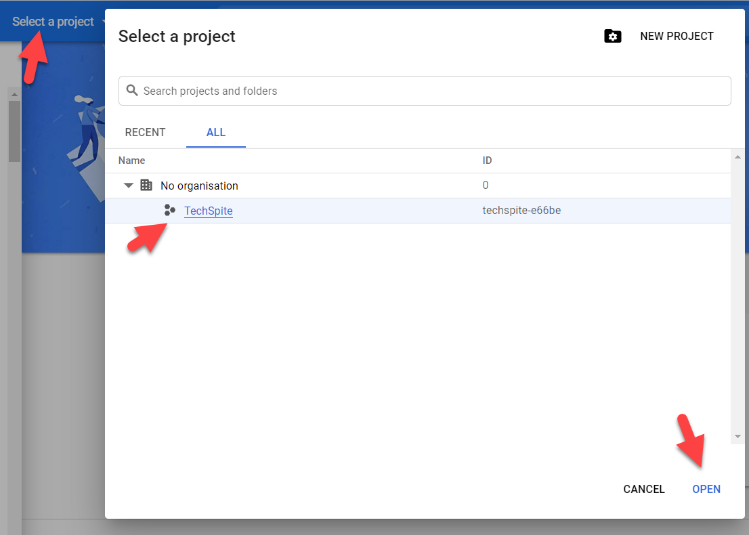Select the No organisation row label
The image size is (749, 535).
(x=199, y=186)
